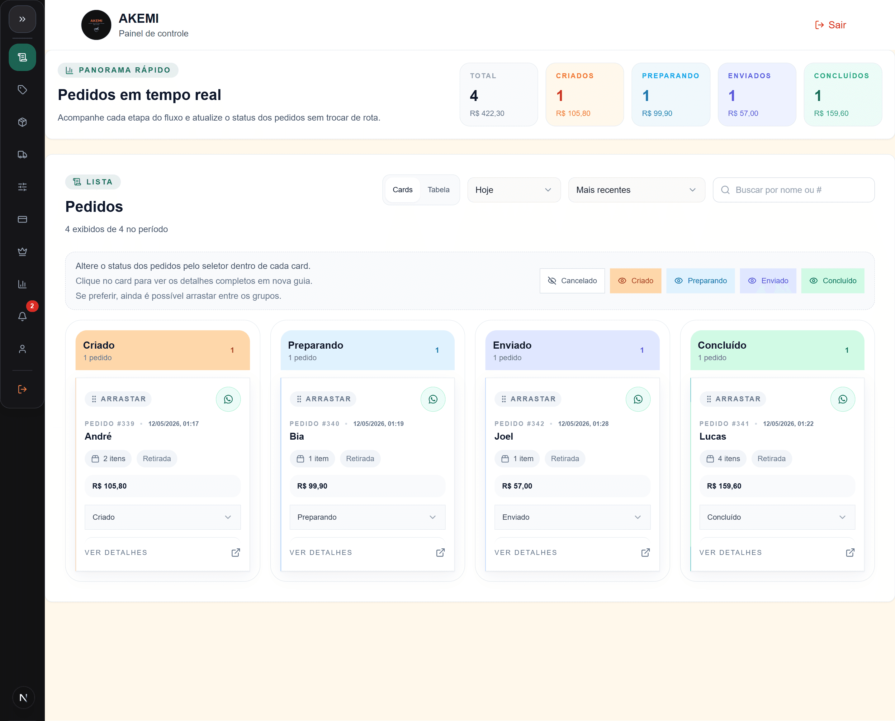895x721 pixels.
Task: Open the credit card sidebar icon
Action: 22,219
